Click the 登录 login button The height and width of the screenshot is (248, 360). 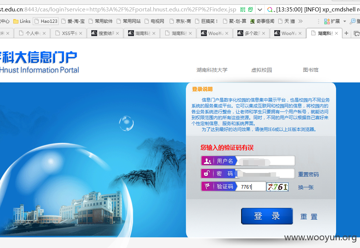tap(267, 216)
